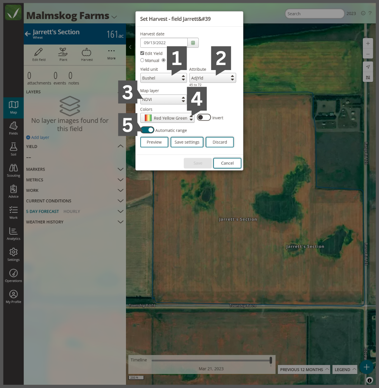This screenshot has width=379, height=388.
Task: Open the Scouting panel in sidebar
Action: point(13,170)
